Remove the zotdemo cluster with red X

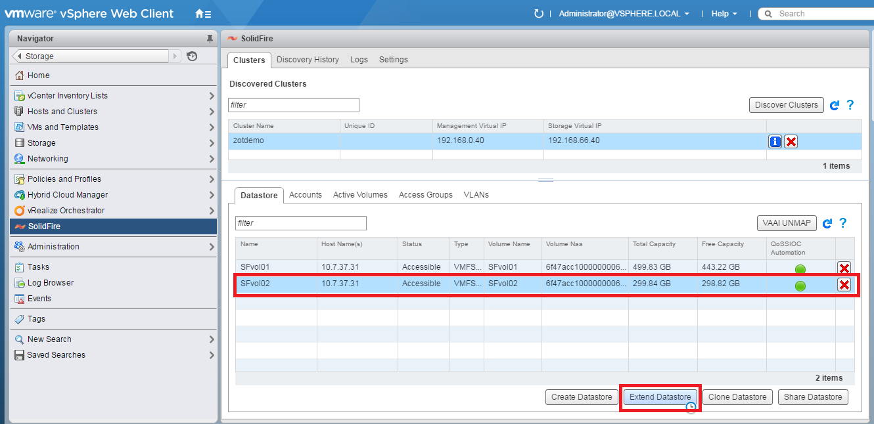(x=791, y=141)
